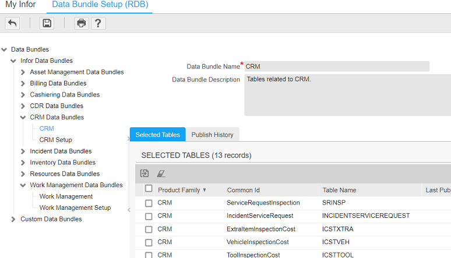
Task: Click the back arrow toolbar icon
Action: click(12, 23)
